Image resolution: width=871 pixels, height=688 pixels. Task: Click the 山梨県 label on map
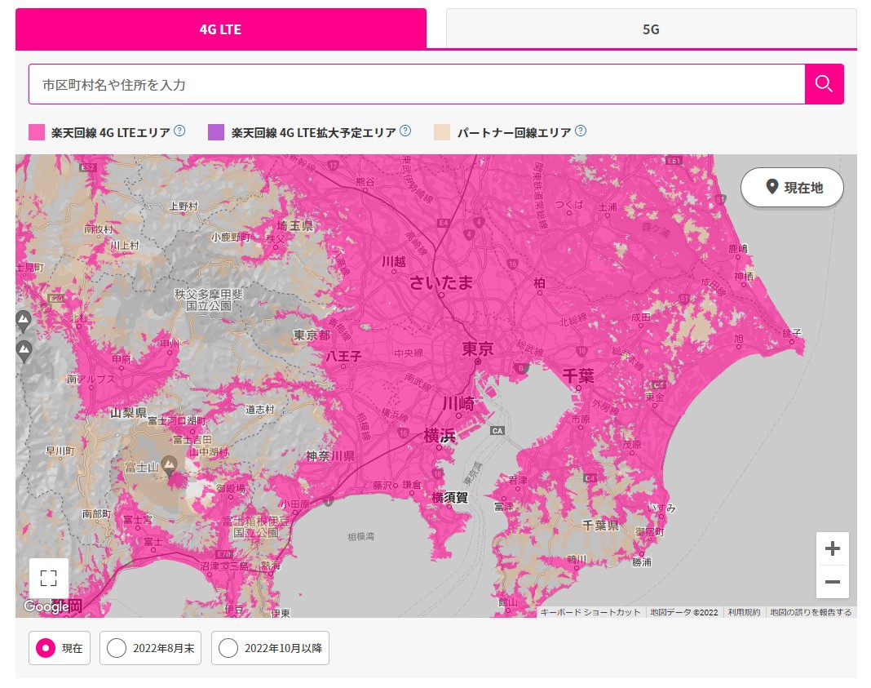[x=128, y=412]
